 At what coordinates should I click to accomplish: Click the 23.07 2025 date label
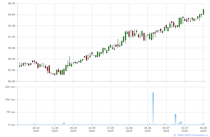click(185, 129)
